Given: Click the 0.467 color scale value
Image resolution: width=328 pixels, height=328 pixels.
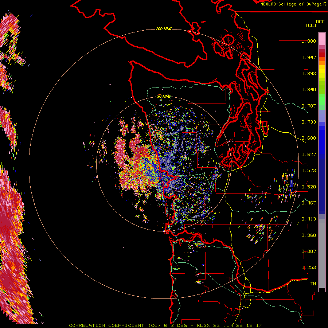Looking at the screenshot, I should tap(309, 203).
